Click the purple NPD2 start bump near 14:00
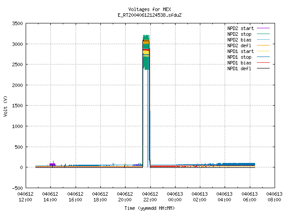 tap(53, 164)
